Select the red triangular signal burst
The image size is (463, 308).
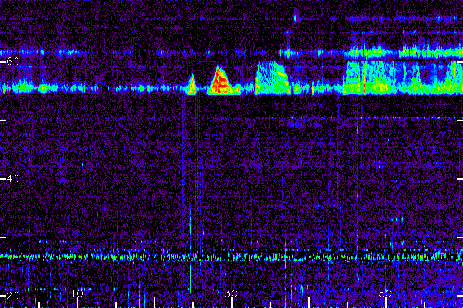coord(224,81)
